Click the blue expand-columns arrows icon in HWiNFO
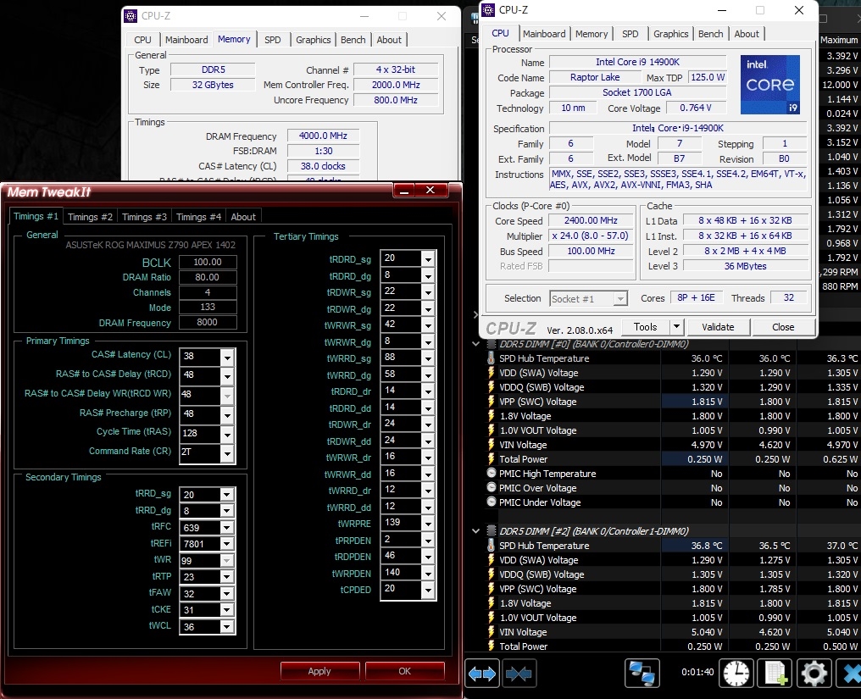This screenshot has width=861, height=699. 482,674
